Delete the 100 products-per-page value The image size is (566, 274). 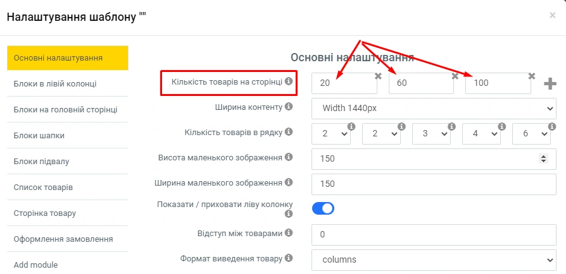531,76
